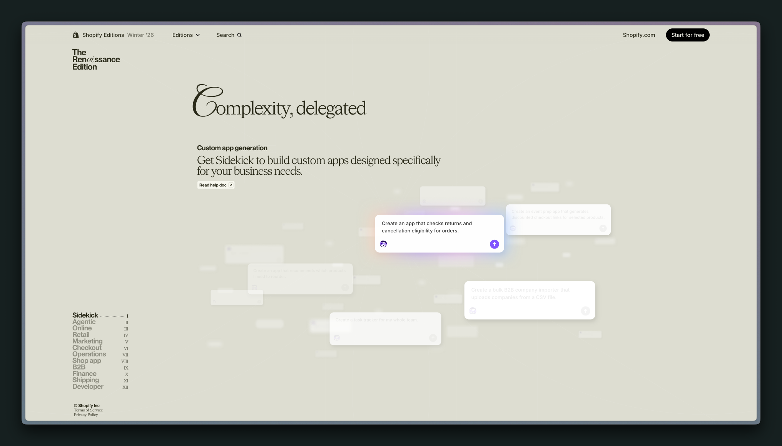Click the Sidekick avatar icon in prompt card
782x446 pixels.
[383, 244]
